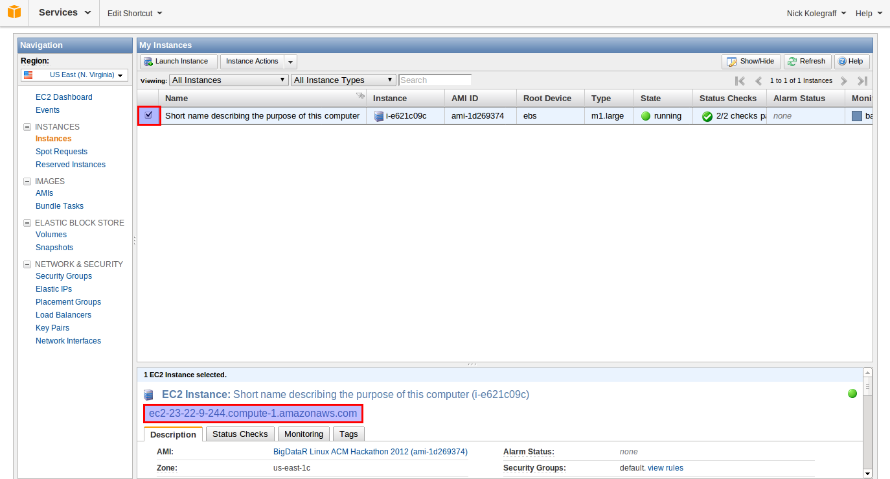Collapse the IMAGES section
The width and height of the screenshot is (890, 479).
pyautogui.click(x=27, y=181)
